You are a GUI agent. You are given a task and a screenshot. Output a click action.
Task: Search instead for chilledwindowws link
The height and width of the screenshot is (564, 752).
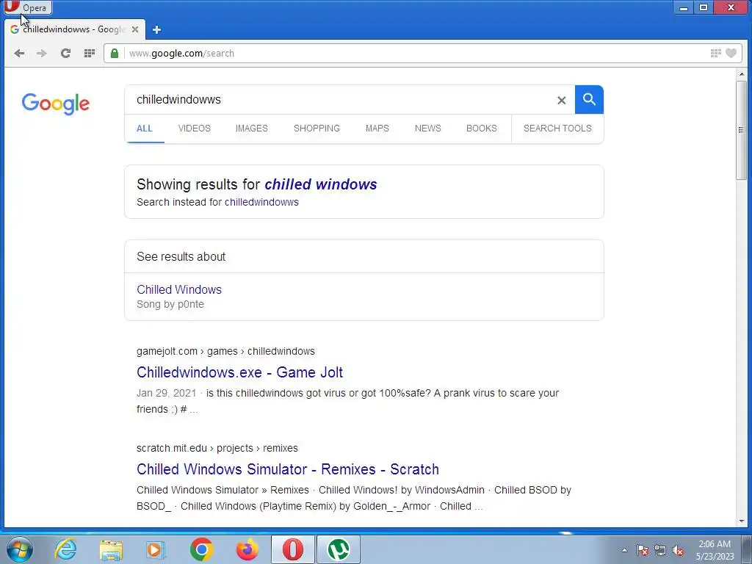(x=261, y=202)
